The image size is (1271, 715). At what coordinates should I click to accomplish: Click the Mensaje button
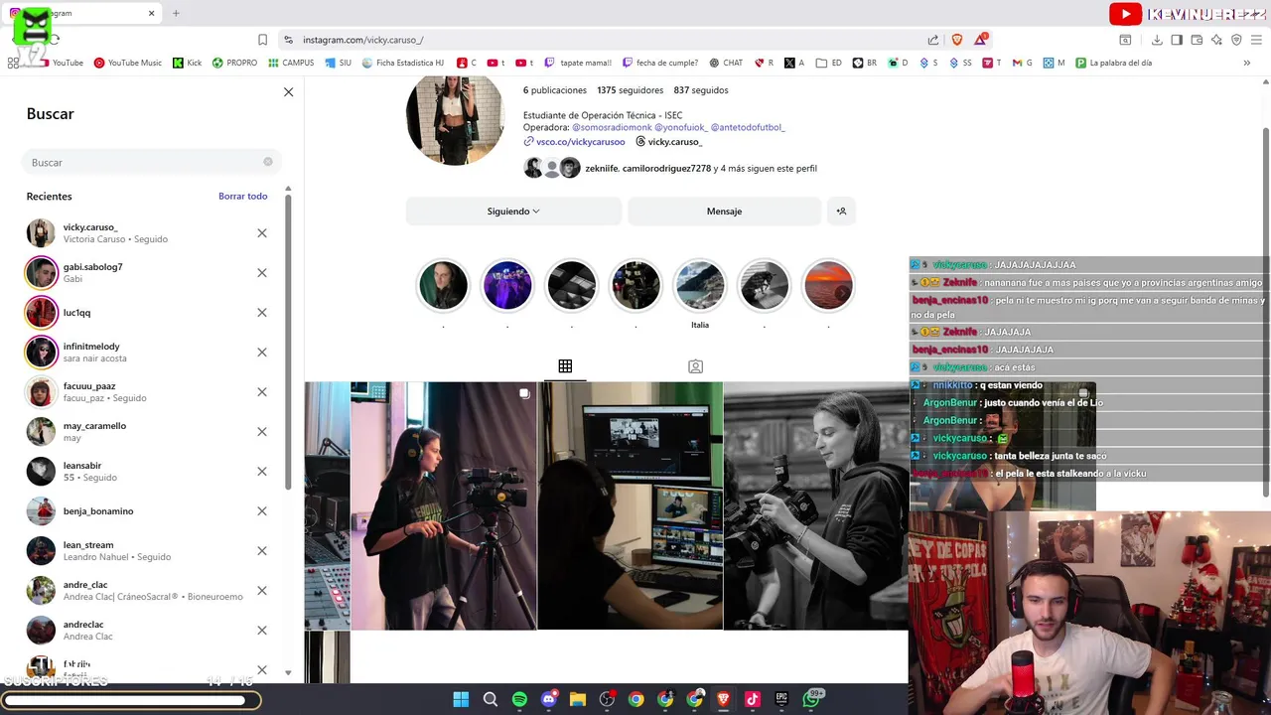tap(724, 212)
